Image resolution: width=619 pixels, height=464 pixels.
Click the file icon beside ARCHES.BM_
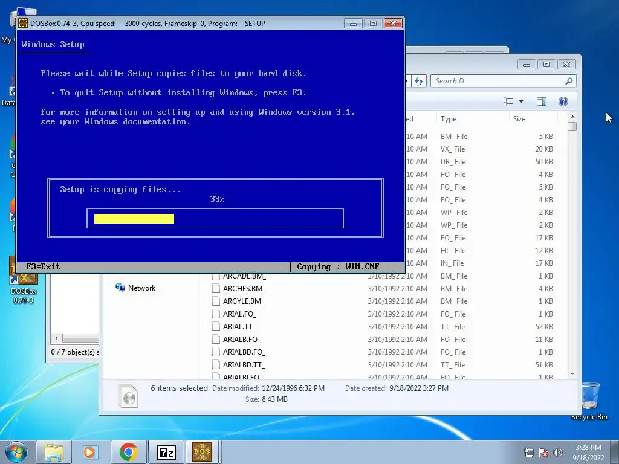[216, 288]
